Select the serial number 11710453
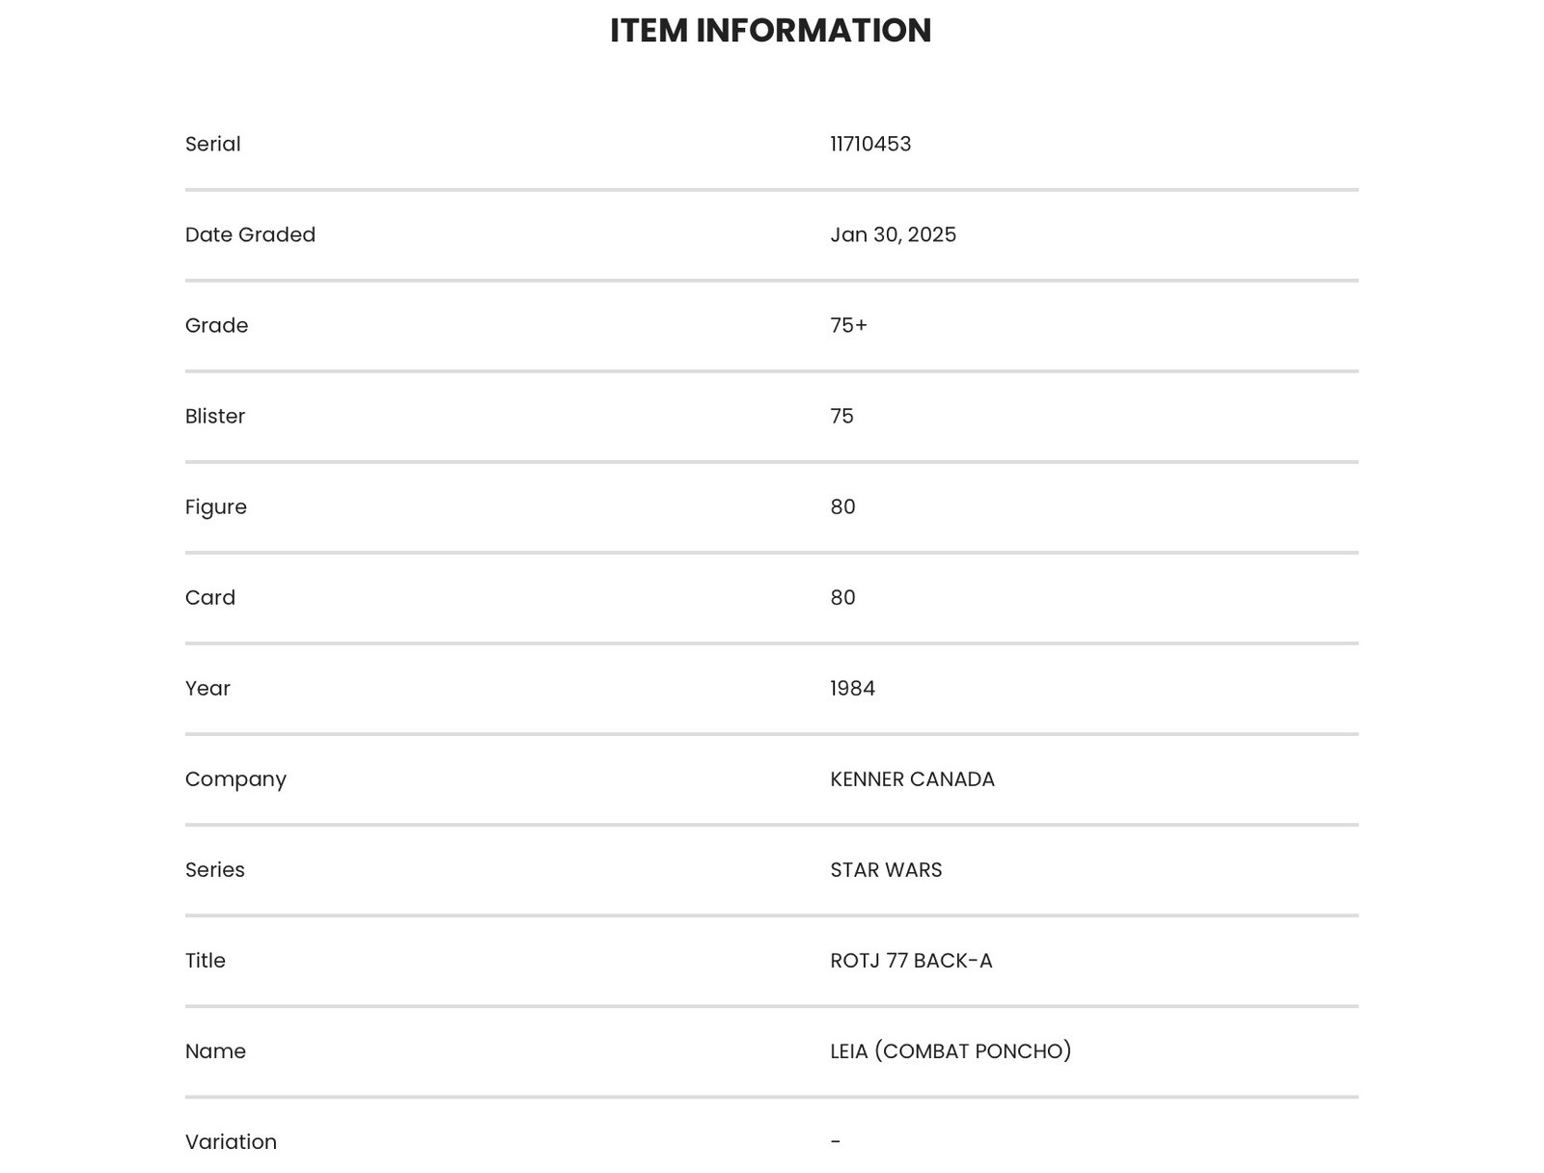Viewport: 1544px width, 1173px height. [870, 144]
